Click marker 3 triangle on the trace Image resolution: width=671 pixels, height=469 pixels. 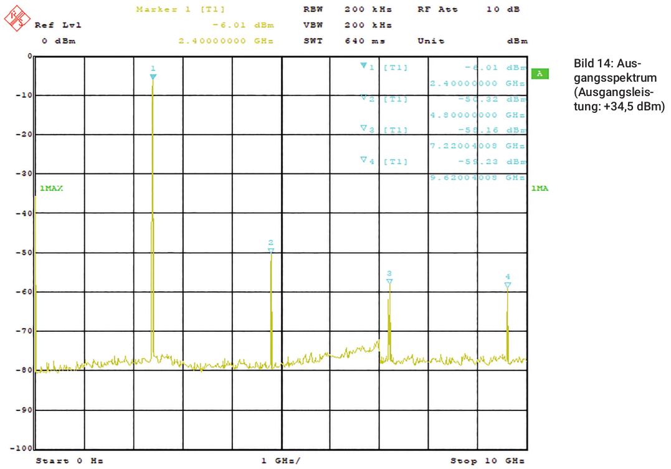point(389,282)
